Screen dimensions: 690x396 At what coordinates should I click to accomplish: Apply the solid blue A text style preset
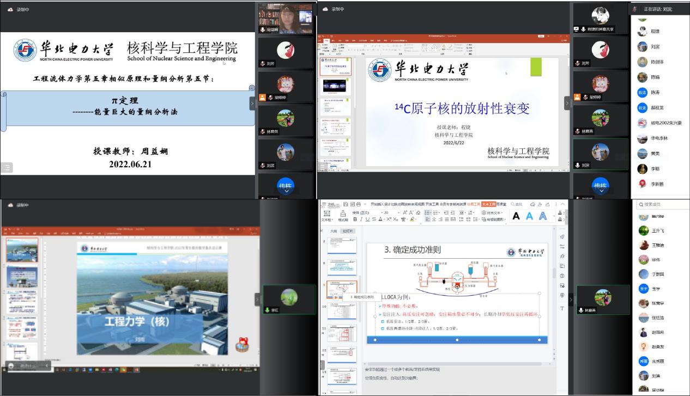(x=529, y=216)
